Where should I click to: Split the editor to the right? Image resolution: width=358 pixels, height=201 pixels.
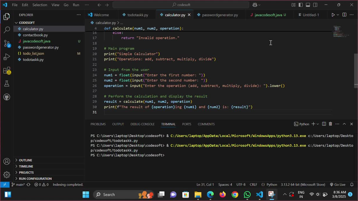344,15
